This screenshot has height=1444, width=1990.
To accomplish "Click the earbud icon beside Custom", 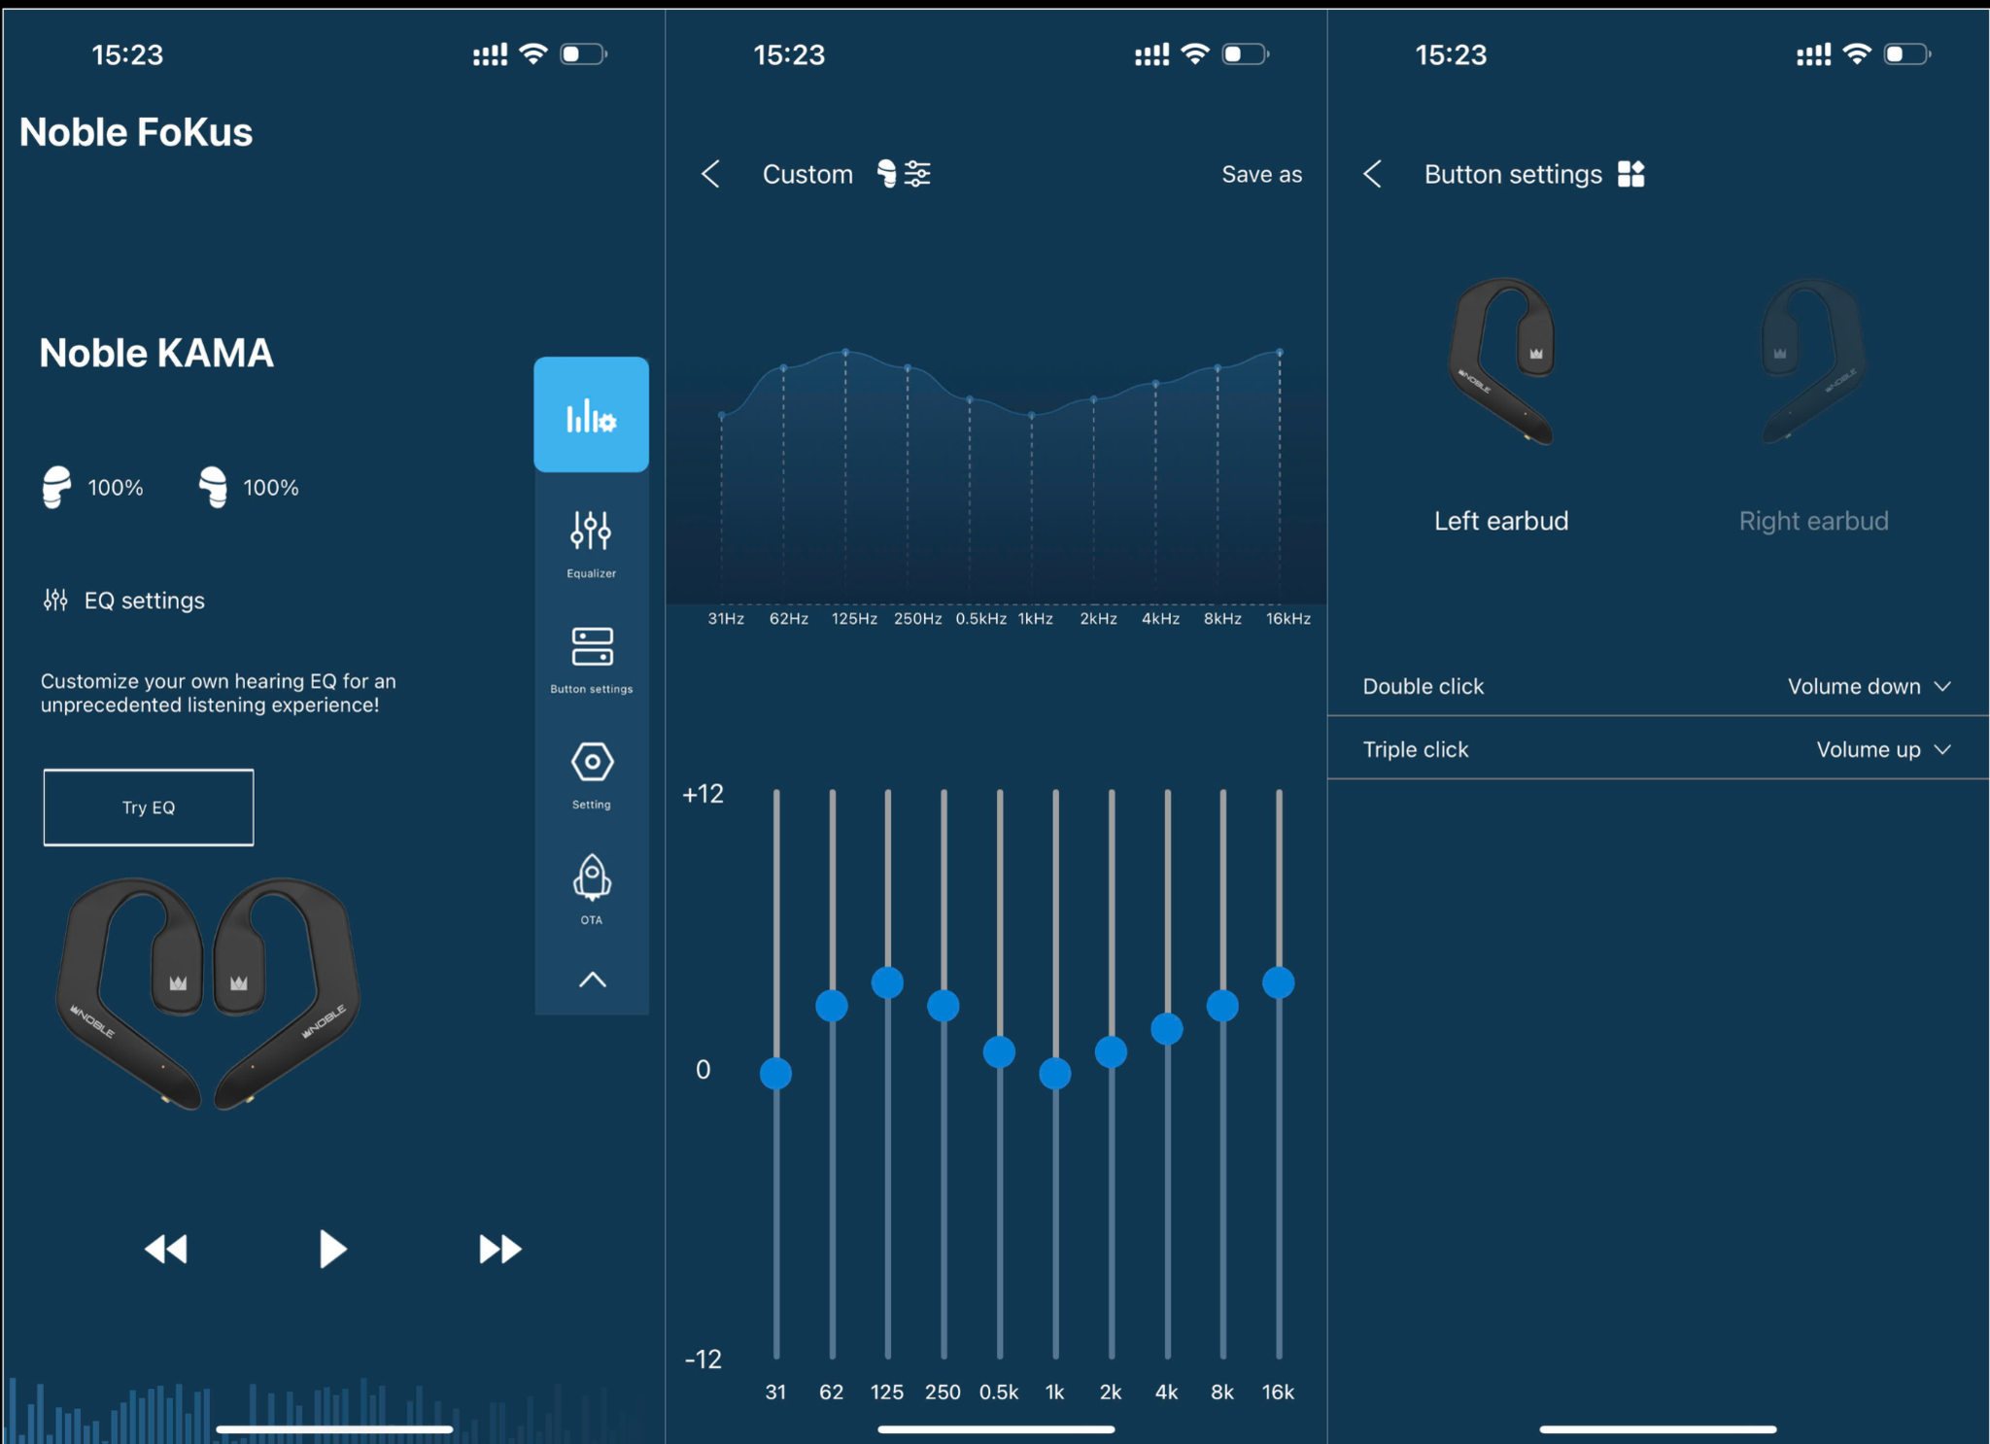I will pyautogui.click(x=886, y=174).
